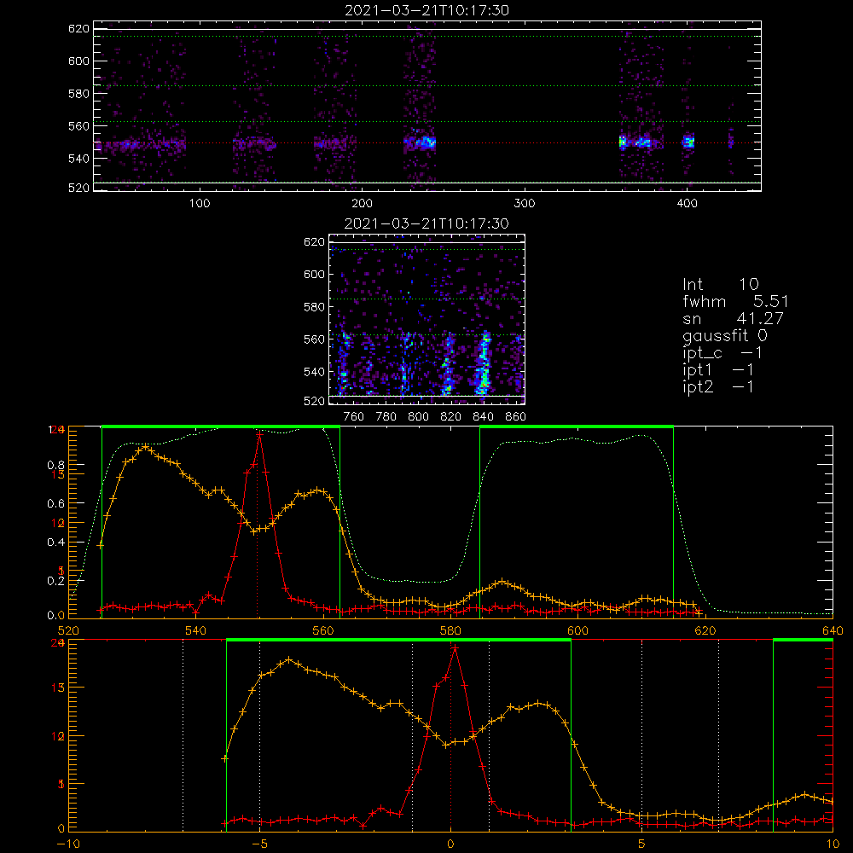This screenshot has width=853, height=853.
Task: Click the 'ipt2 -1' readout
Action: pos(718,386)
